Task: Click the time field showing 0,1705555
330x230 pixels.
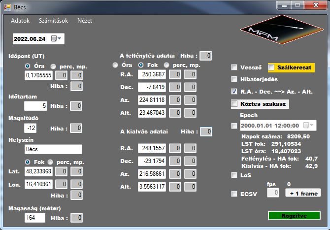Action: 38,75
